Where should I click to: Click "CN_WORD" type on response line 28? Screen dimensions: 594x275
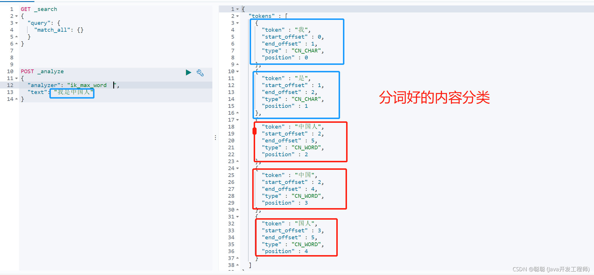pyautogui.click(x=306, y=196)
